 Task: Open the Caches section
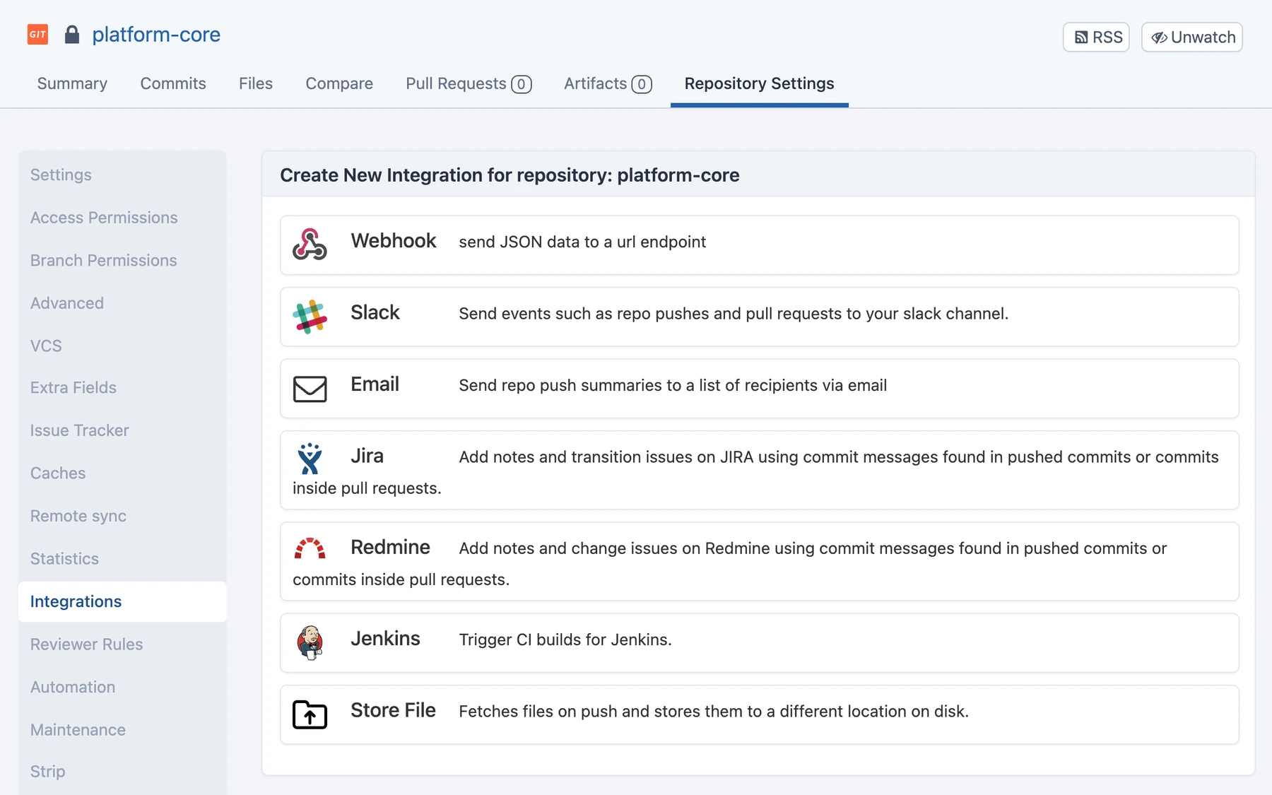[x=122, y=473]
